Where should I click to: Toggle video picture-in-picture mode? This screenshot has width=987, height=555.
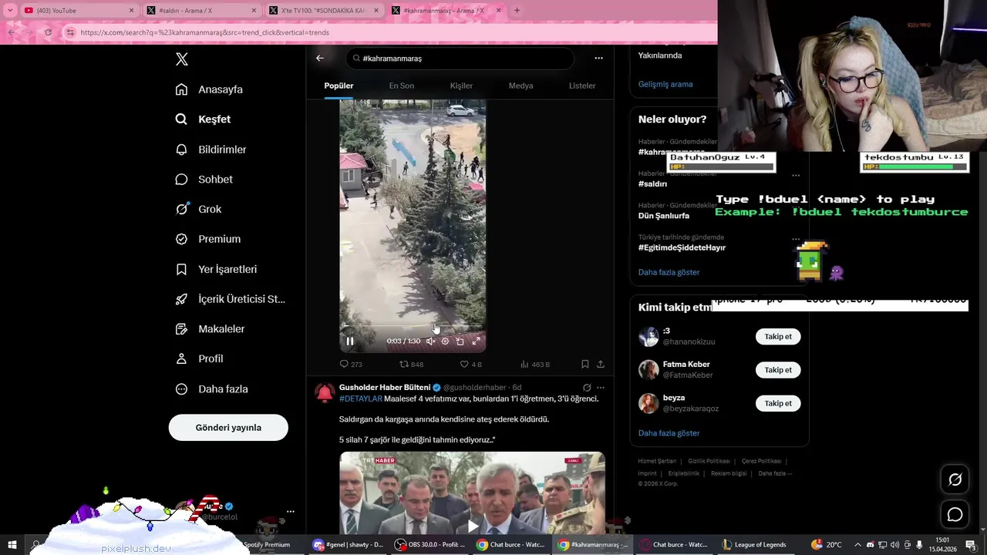click(460, 341)
